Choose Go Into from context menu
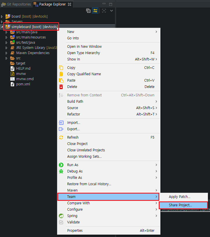 (x=109, y=38)
